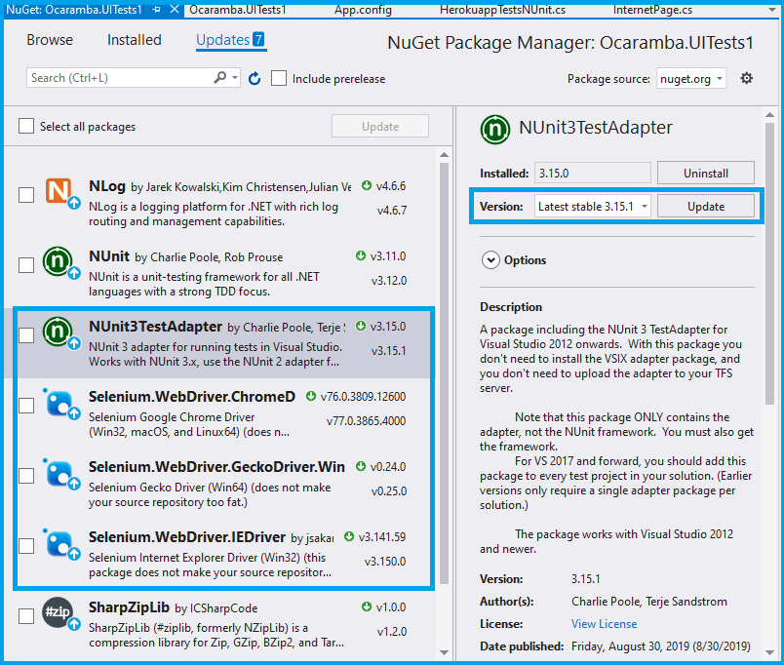Viewport: 784px width, 665px height.
Task: Click available version v77.0.3865.4000 text
Action: click(x=366, y=421)
